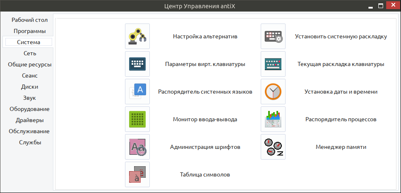Click the Распорядитель системных языков label
Image resolution: width=401 pixels, height=193 pixels.
tap(205, 92)
